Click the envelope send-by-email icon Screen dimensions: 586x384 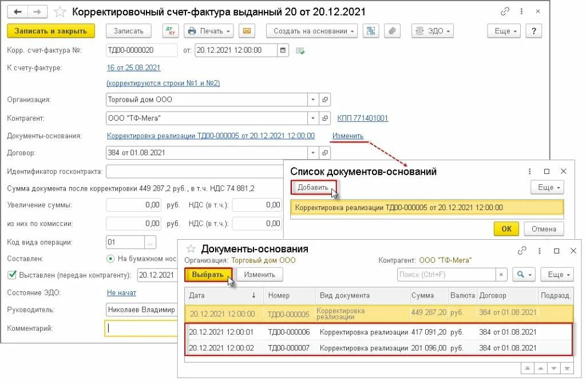247,31
